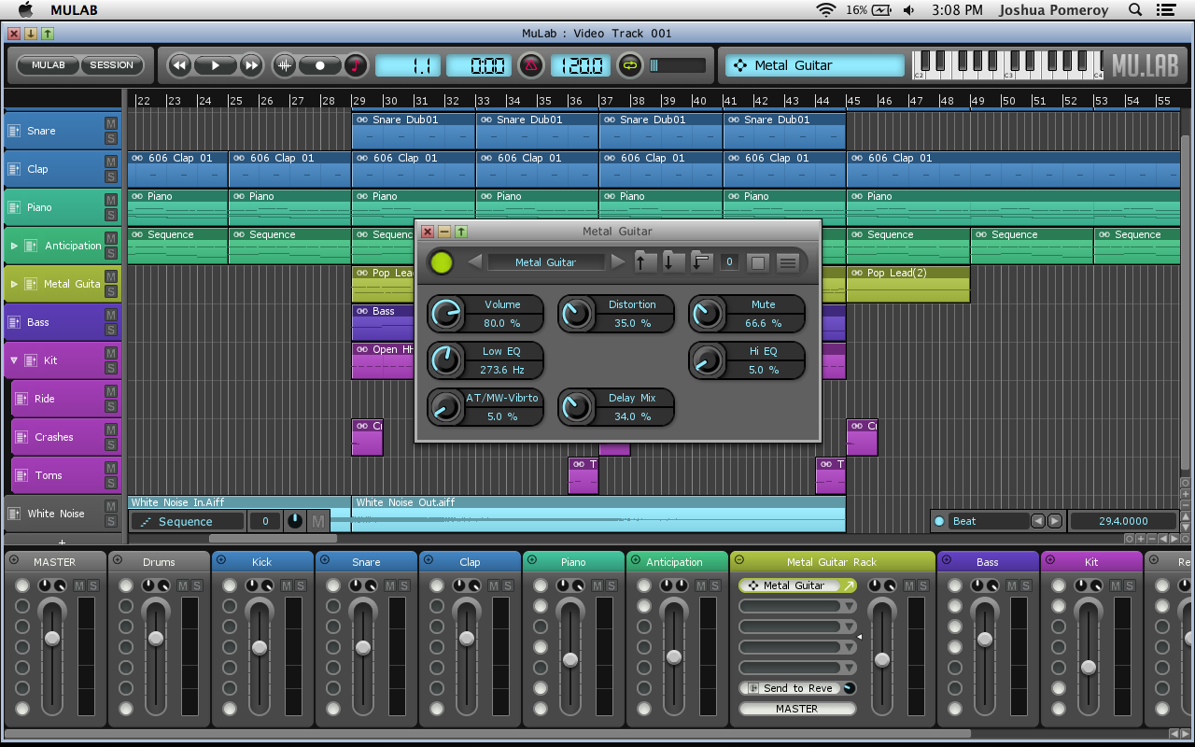This screenshot has height=747, width=1195.
Task: Click the save preset folder down-arrow icon
Action: [x=674, y=262]
